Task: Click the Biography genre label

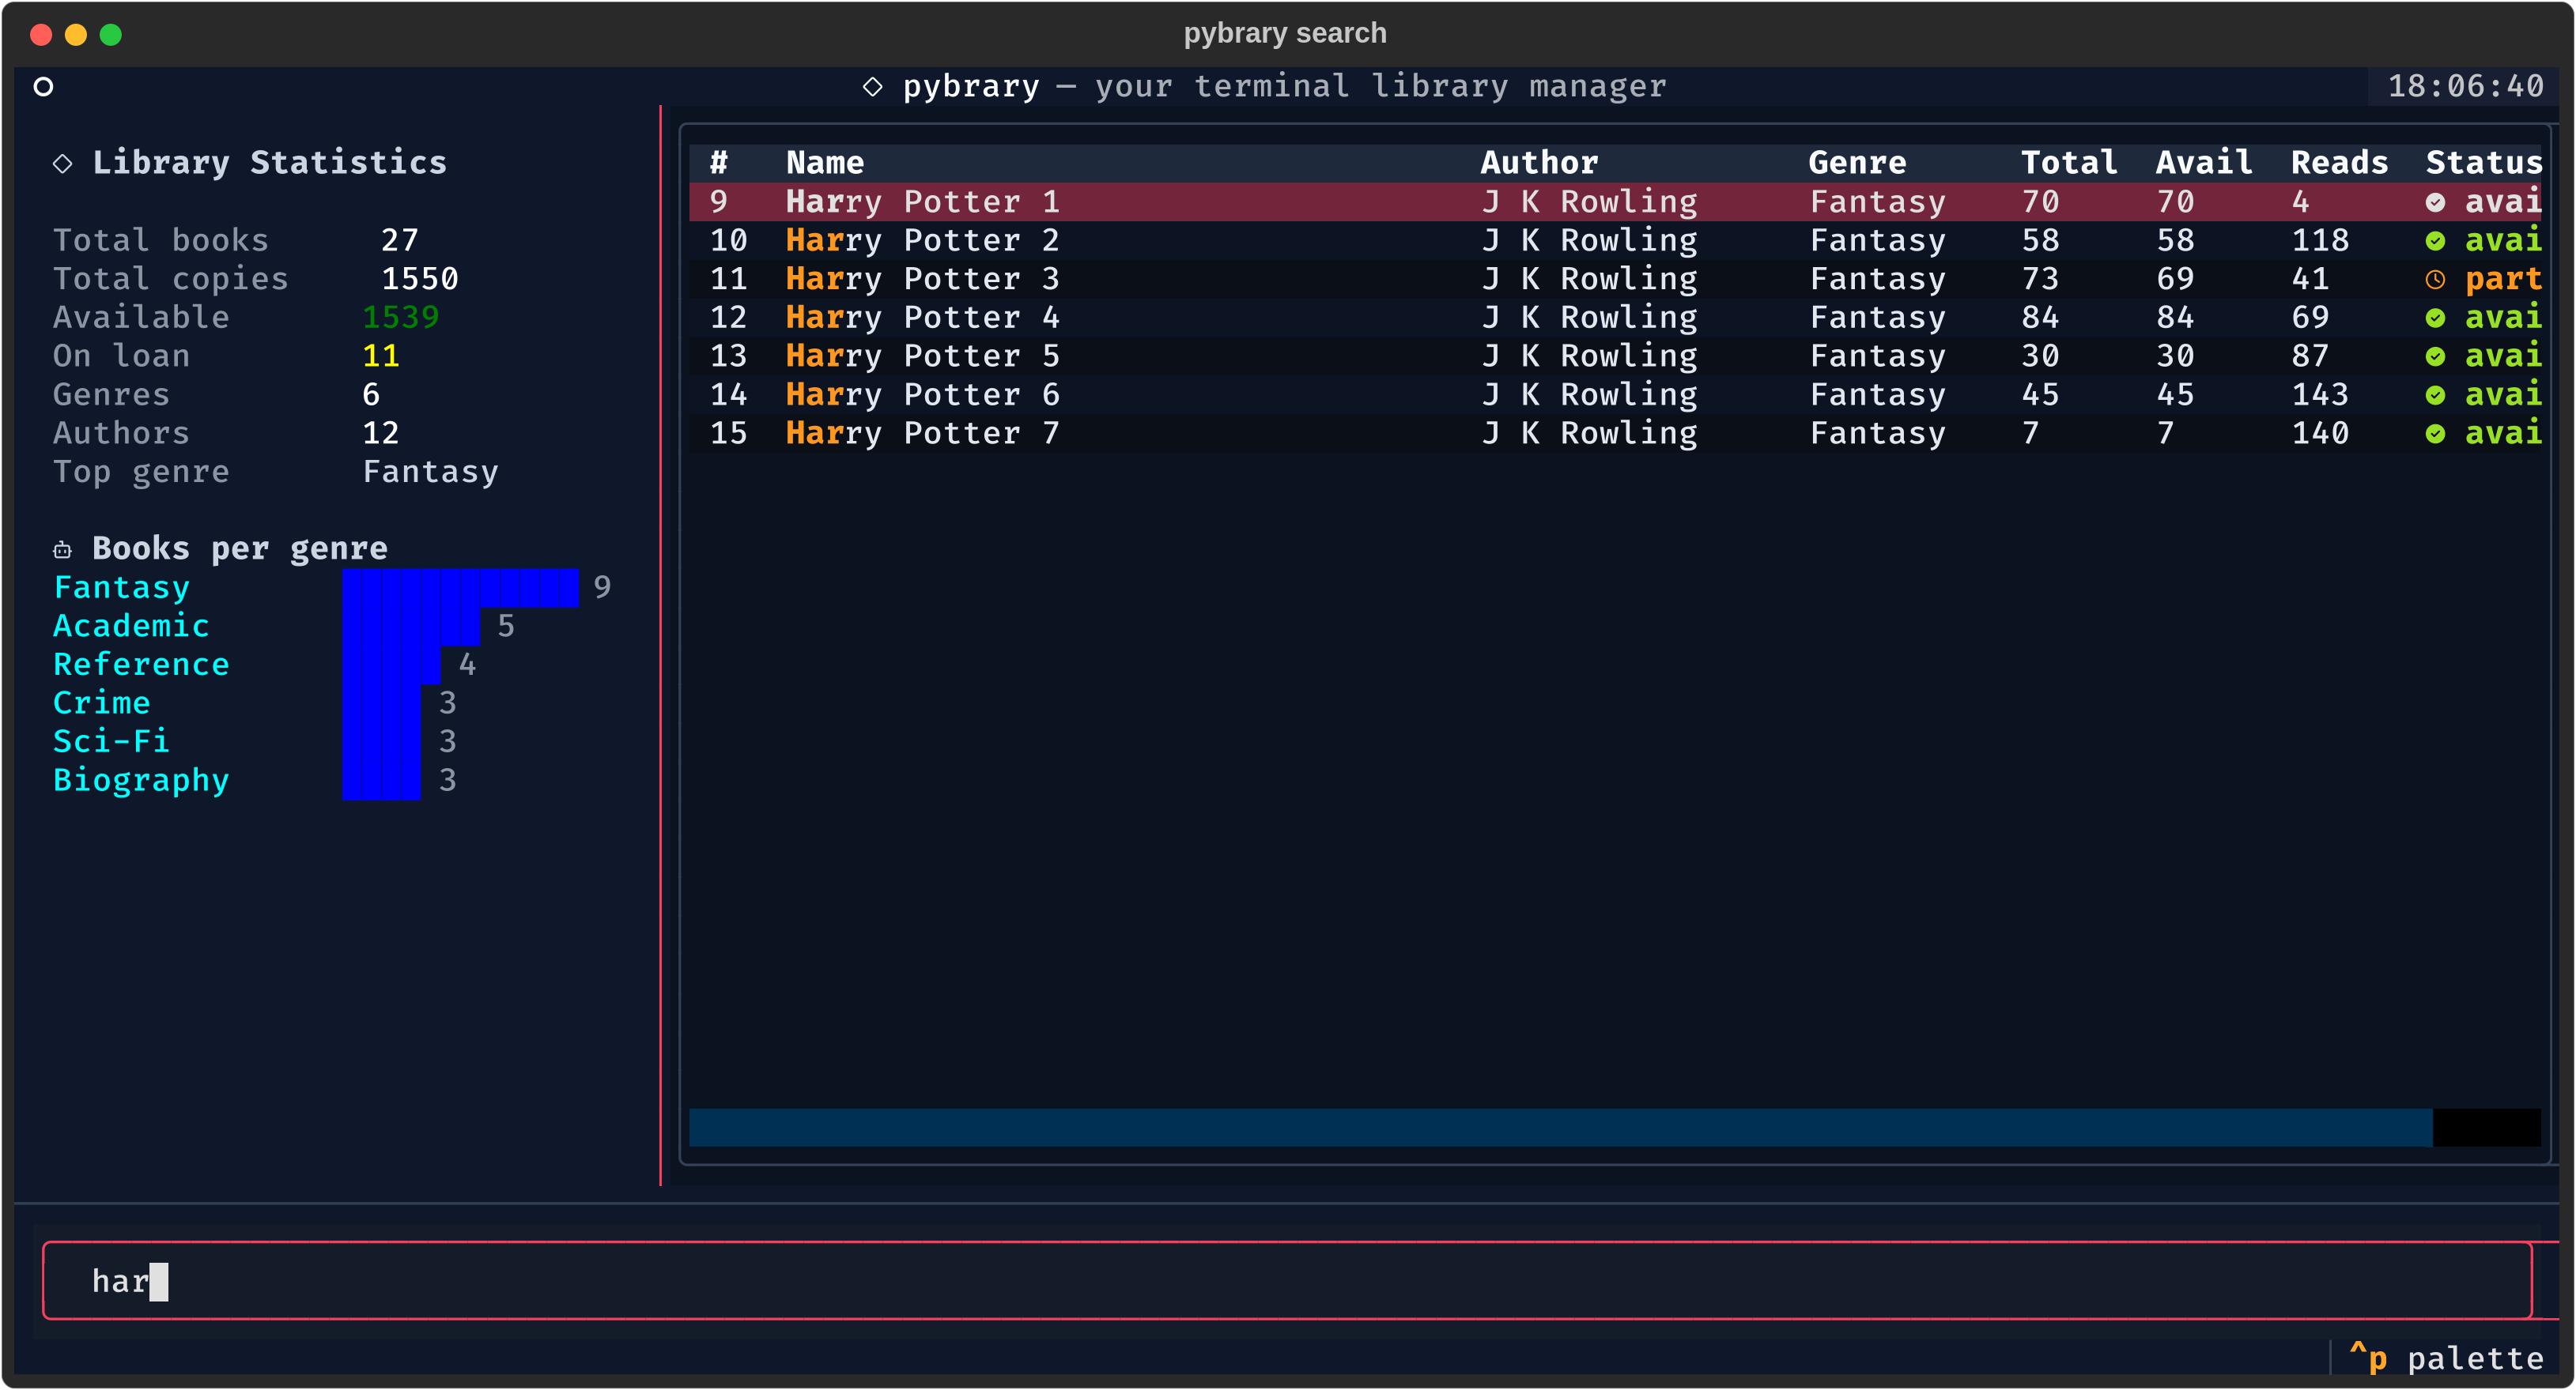Action: point(141,781)
